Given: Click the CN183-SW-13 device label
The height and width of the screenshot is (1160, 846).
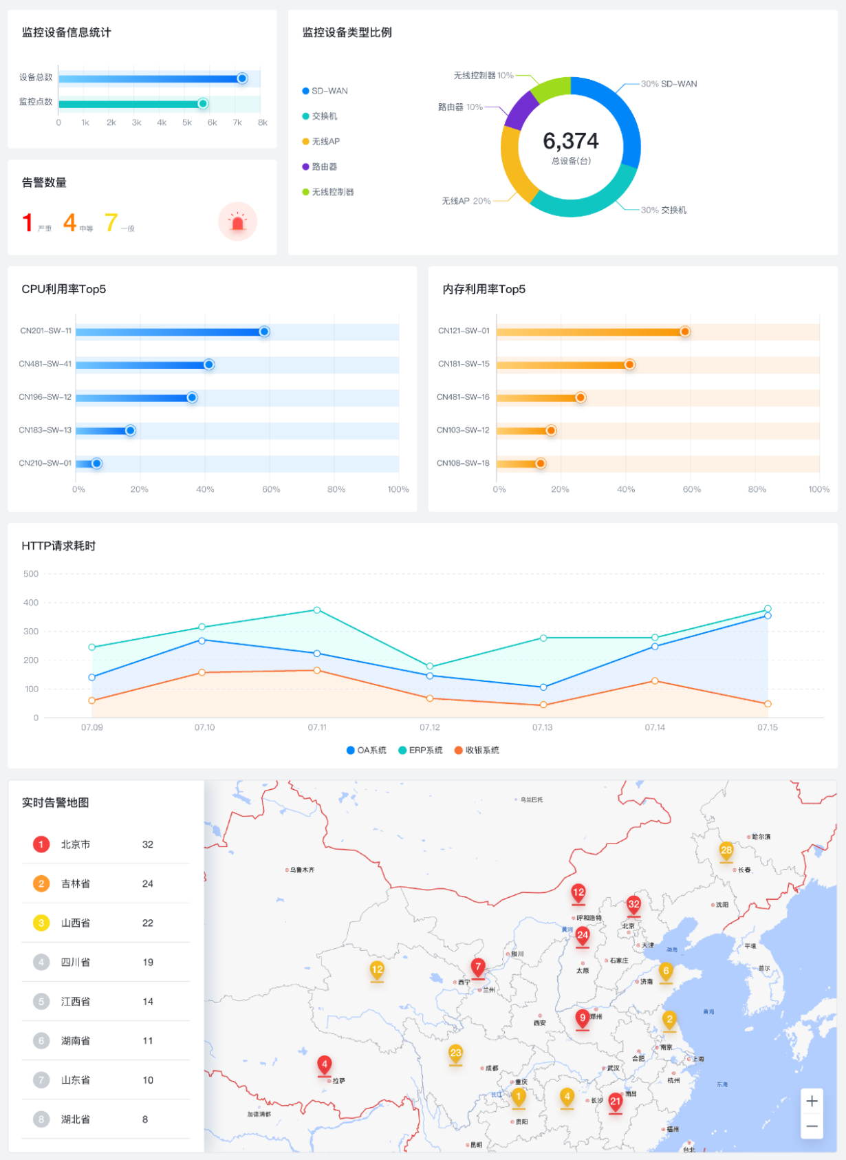Looking at the screenshot, I should [45, 430].
